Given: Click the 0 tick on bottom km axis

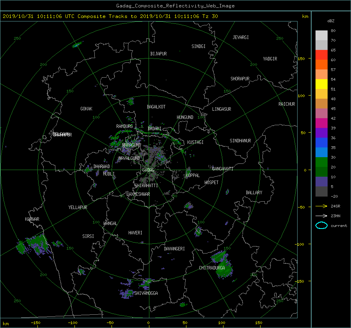Looking at the screenshot, I should click(149, 323).
